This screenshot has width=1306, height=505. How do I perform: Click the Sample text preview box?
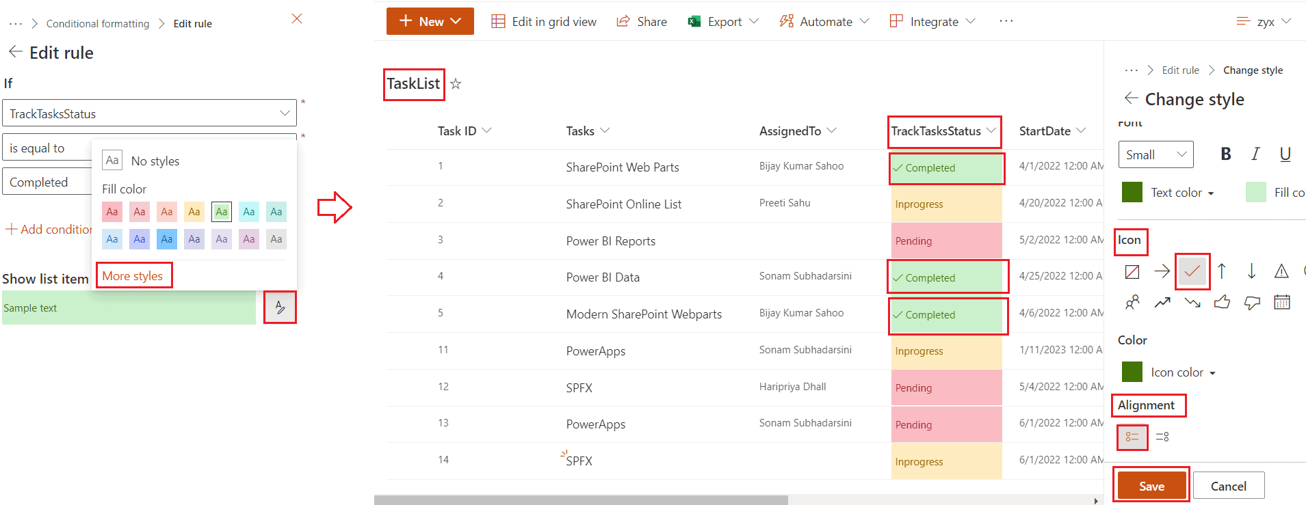129,308
